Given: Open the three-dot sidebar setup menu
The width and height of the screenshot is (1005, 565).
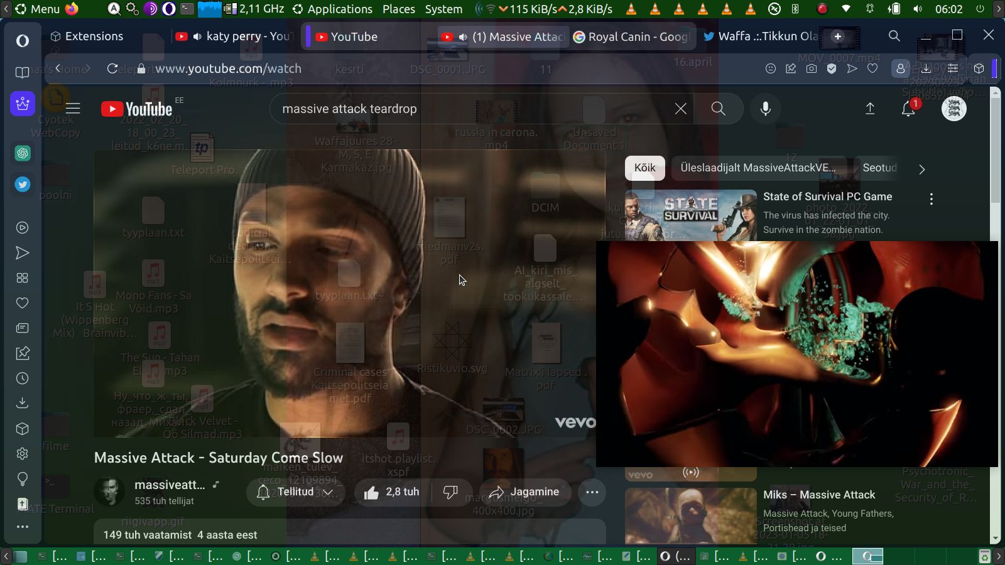Looking at the screenshot, I should click(x=23, y=527).
